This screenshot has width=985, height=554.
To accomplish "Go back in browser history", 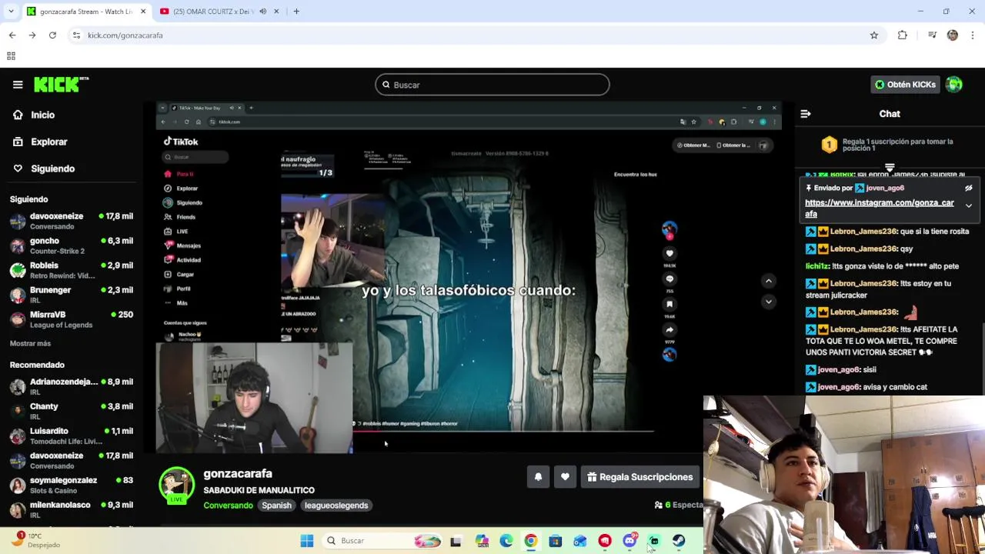I will 12,35.
